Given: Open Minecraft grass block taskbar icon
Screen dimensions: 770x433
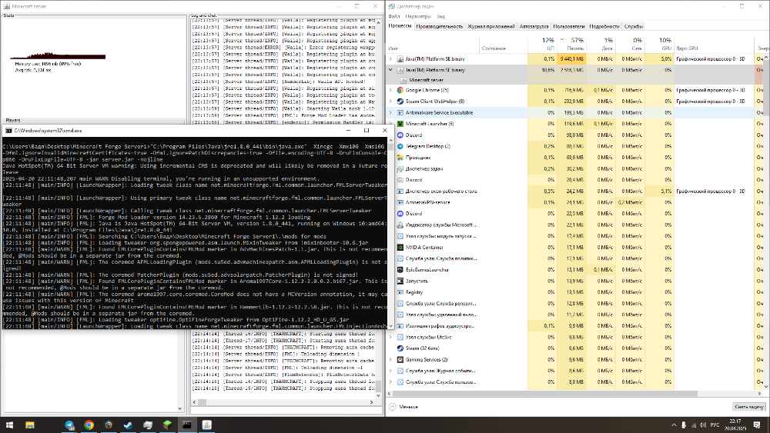Looking at the screenshot, I should click(167, 425).
